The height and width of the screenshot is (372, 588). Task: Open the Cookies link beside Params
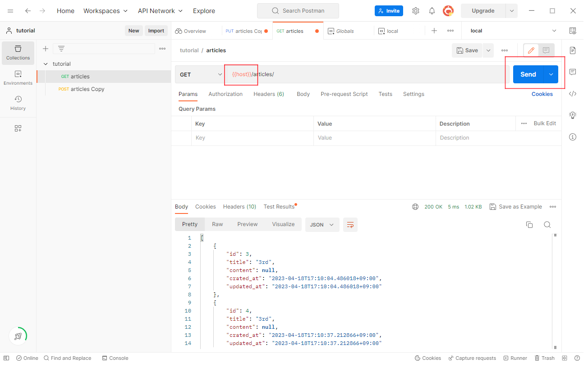542,94
